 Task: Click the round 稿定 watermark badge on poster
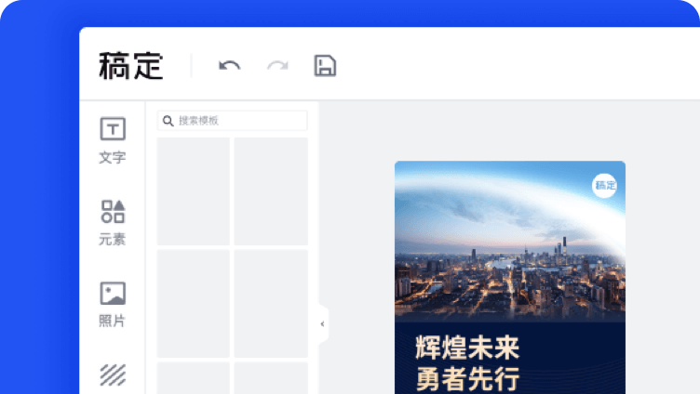coord(605,185)
